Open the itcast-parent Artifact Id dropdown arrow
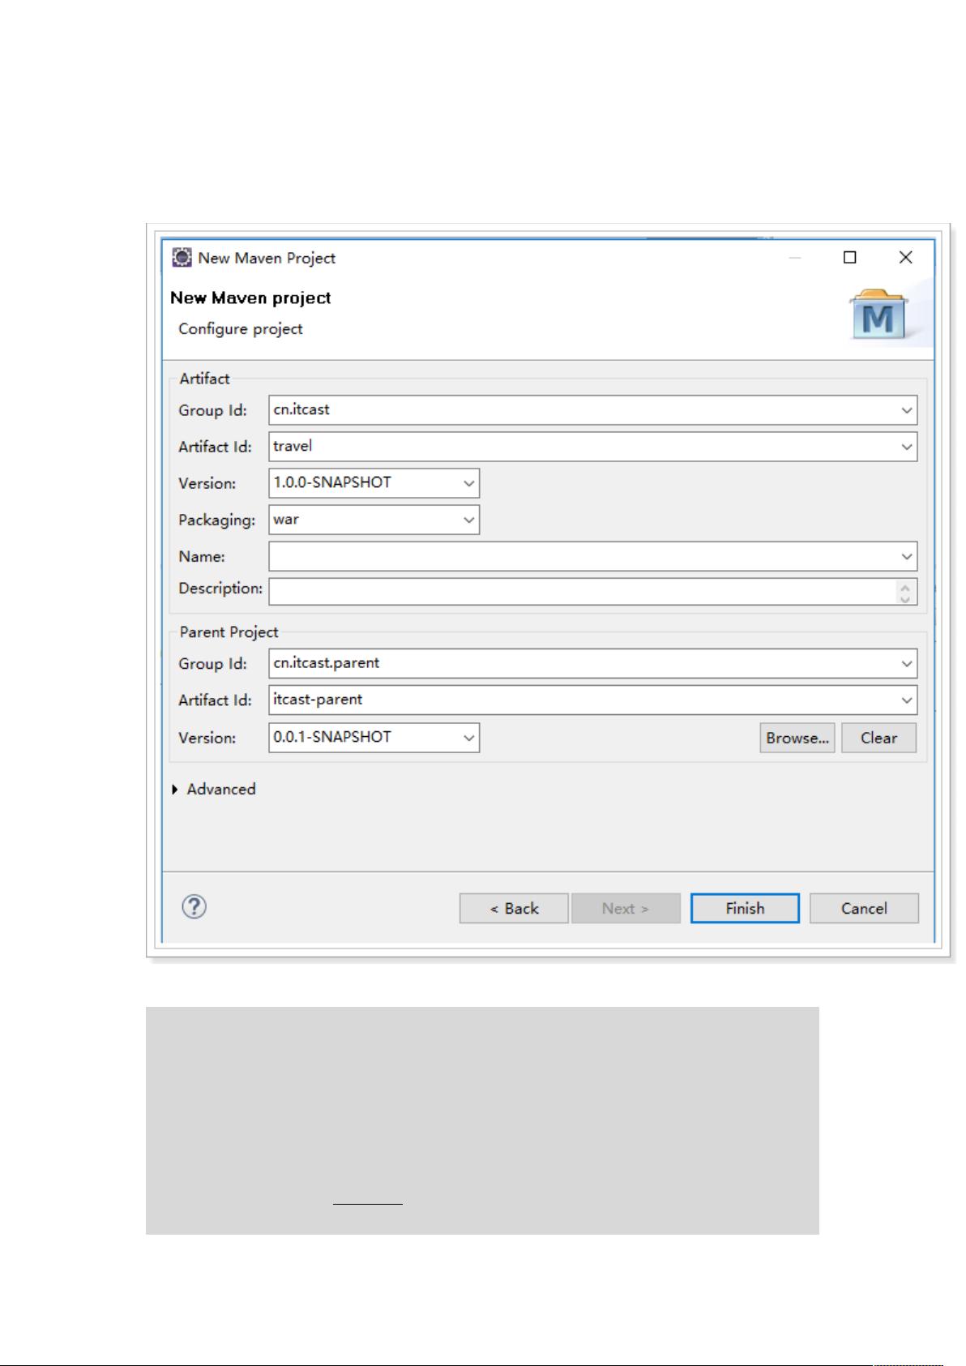This screenshot has height=1366, width=966. [907, 700]
